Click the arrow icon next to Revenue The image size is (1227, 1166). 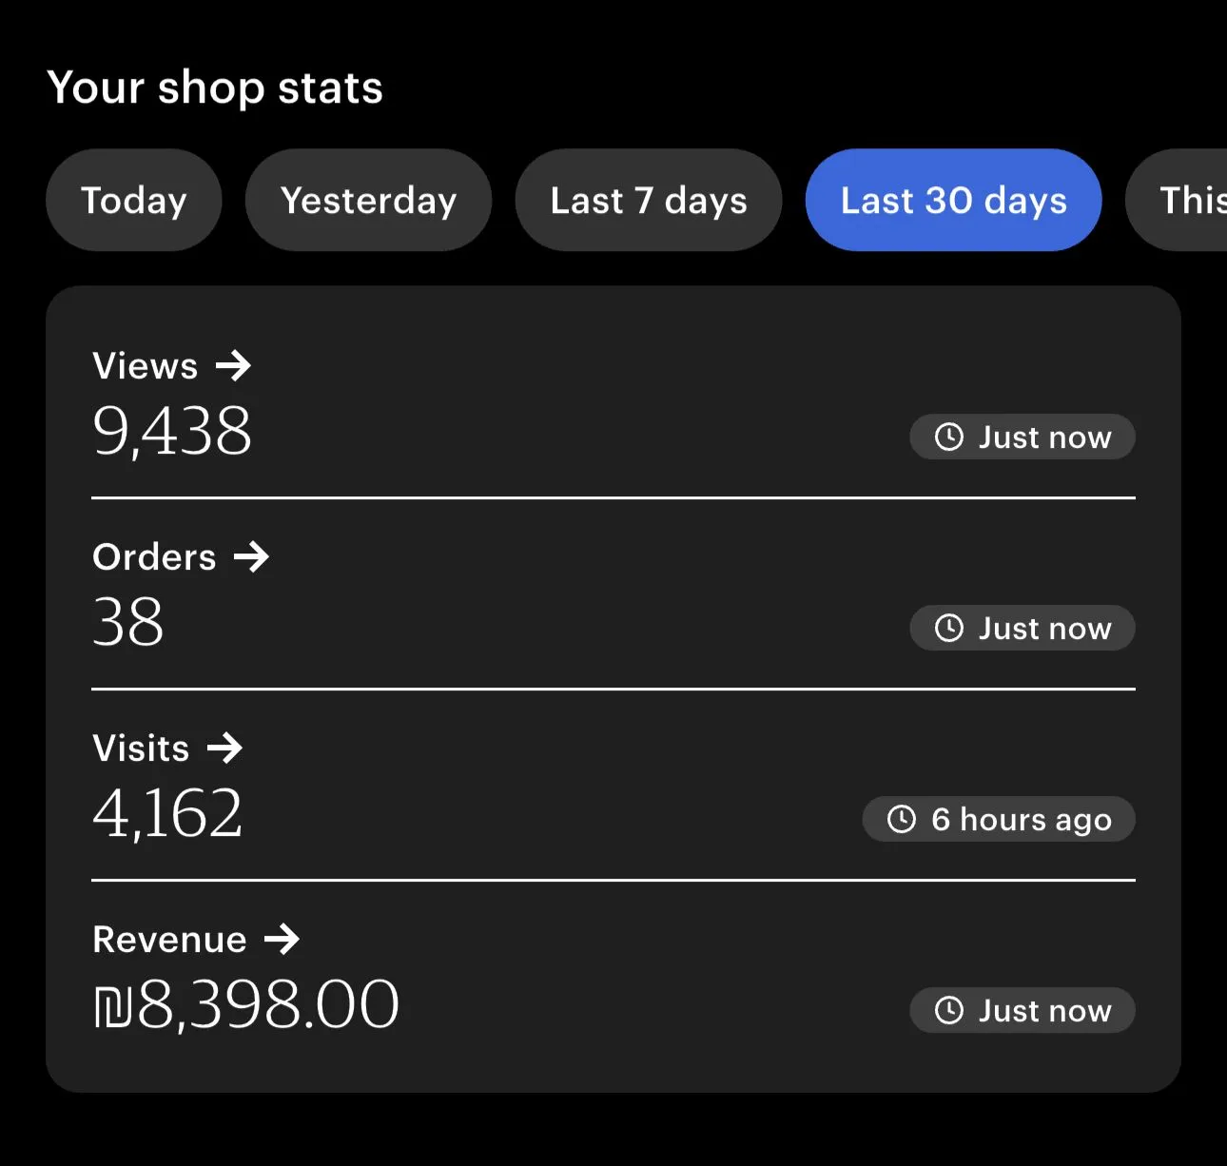[x=282, y=940]
